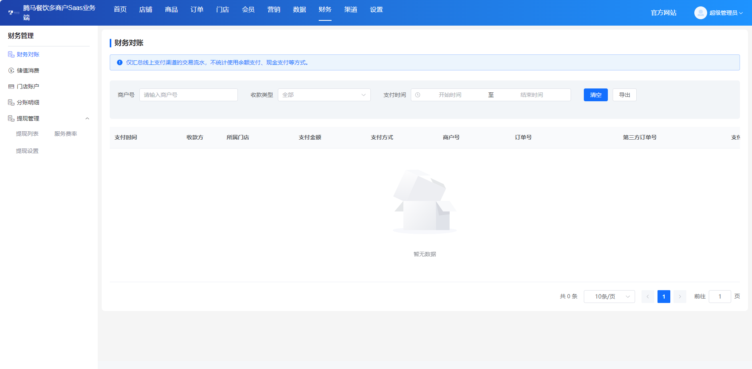Select the 财务对账 sidebar icon

click(x=10, y=54)
